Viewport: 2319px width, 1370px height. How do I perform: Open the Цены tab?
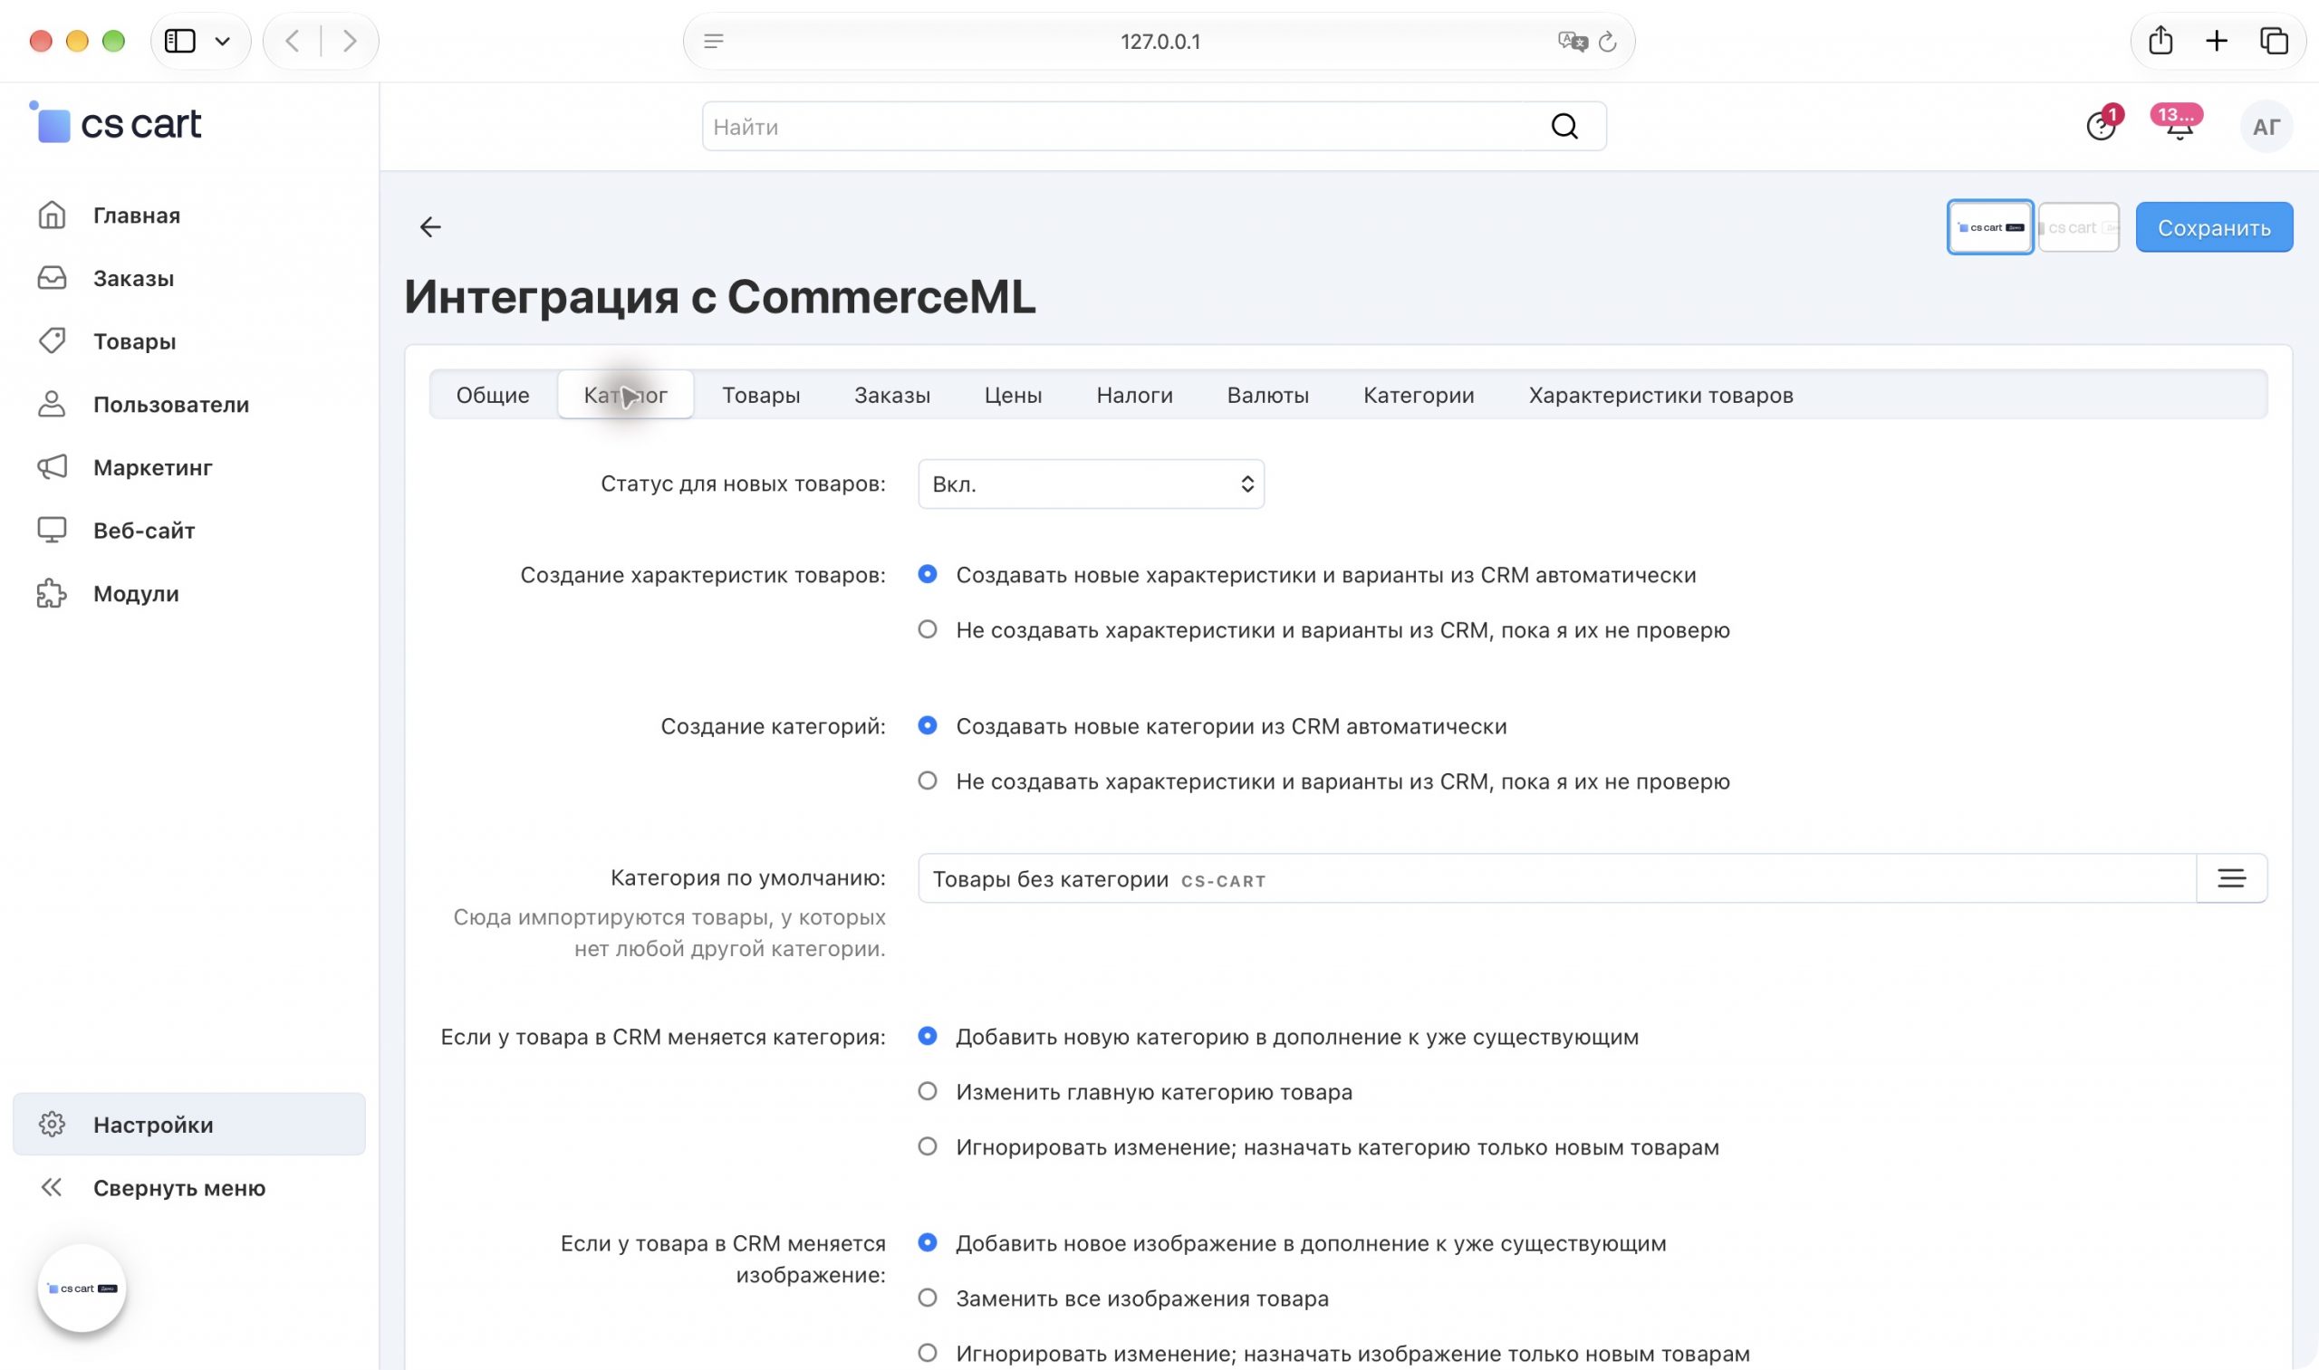[x=1013, y=395]
